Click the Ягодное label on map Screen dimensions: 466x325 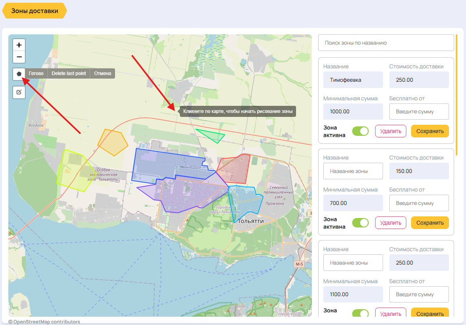[36, 125]
